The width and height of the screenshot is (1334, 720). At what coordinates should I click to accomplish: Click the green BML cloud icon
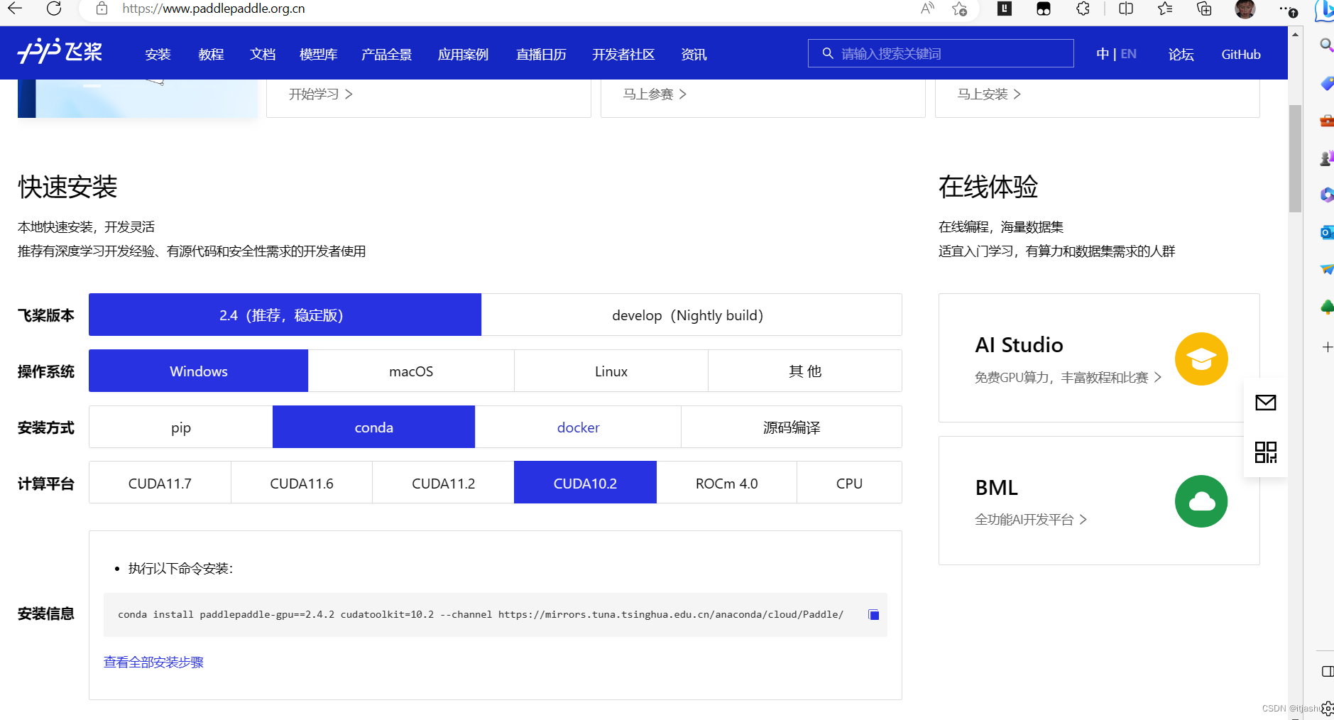pos(1201,501)
